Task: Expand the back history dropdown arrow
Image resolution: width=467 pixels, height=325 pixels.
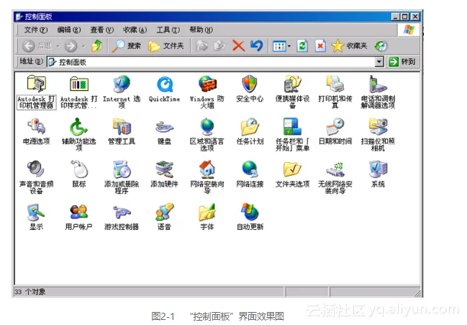Action: (58, 46)
